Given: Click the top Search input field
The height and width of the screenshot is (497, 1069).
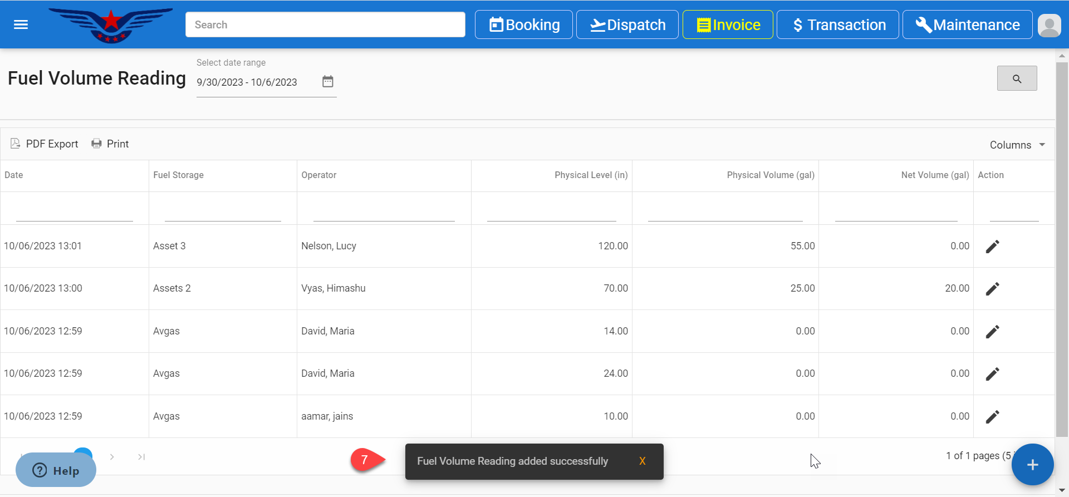Looking at the screenshot, I should click(x=325, y=25).
